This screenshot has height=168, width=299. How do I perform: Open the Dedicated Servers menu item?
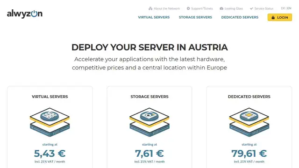click(x=240, y=17)
